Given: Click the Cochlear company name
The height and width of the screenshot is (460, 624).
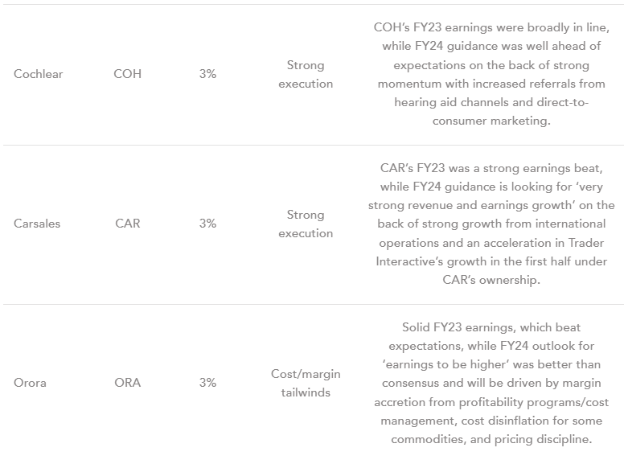Looking at the screenshot, I should point(38,74).
